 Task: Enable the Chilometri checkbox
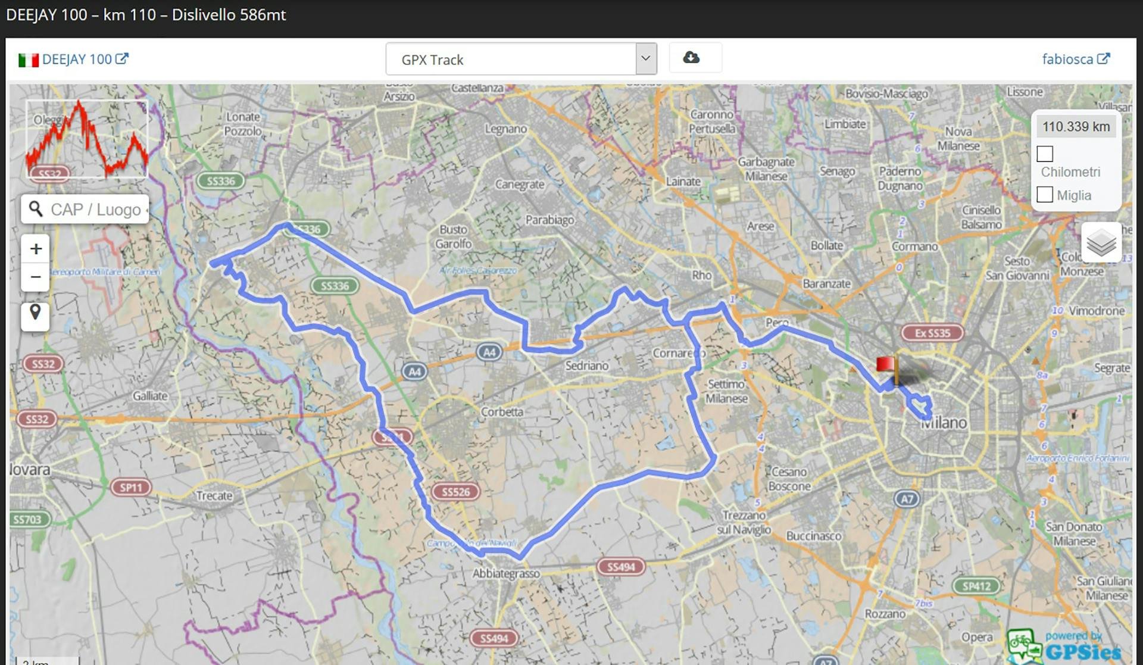click(x=1045, y=154)
